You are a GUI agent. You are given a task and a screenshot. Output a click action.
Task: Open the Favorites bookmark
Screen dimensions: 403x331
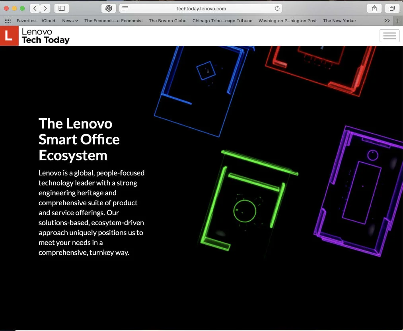[x=26, y=21]
